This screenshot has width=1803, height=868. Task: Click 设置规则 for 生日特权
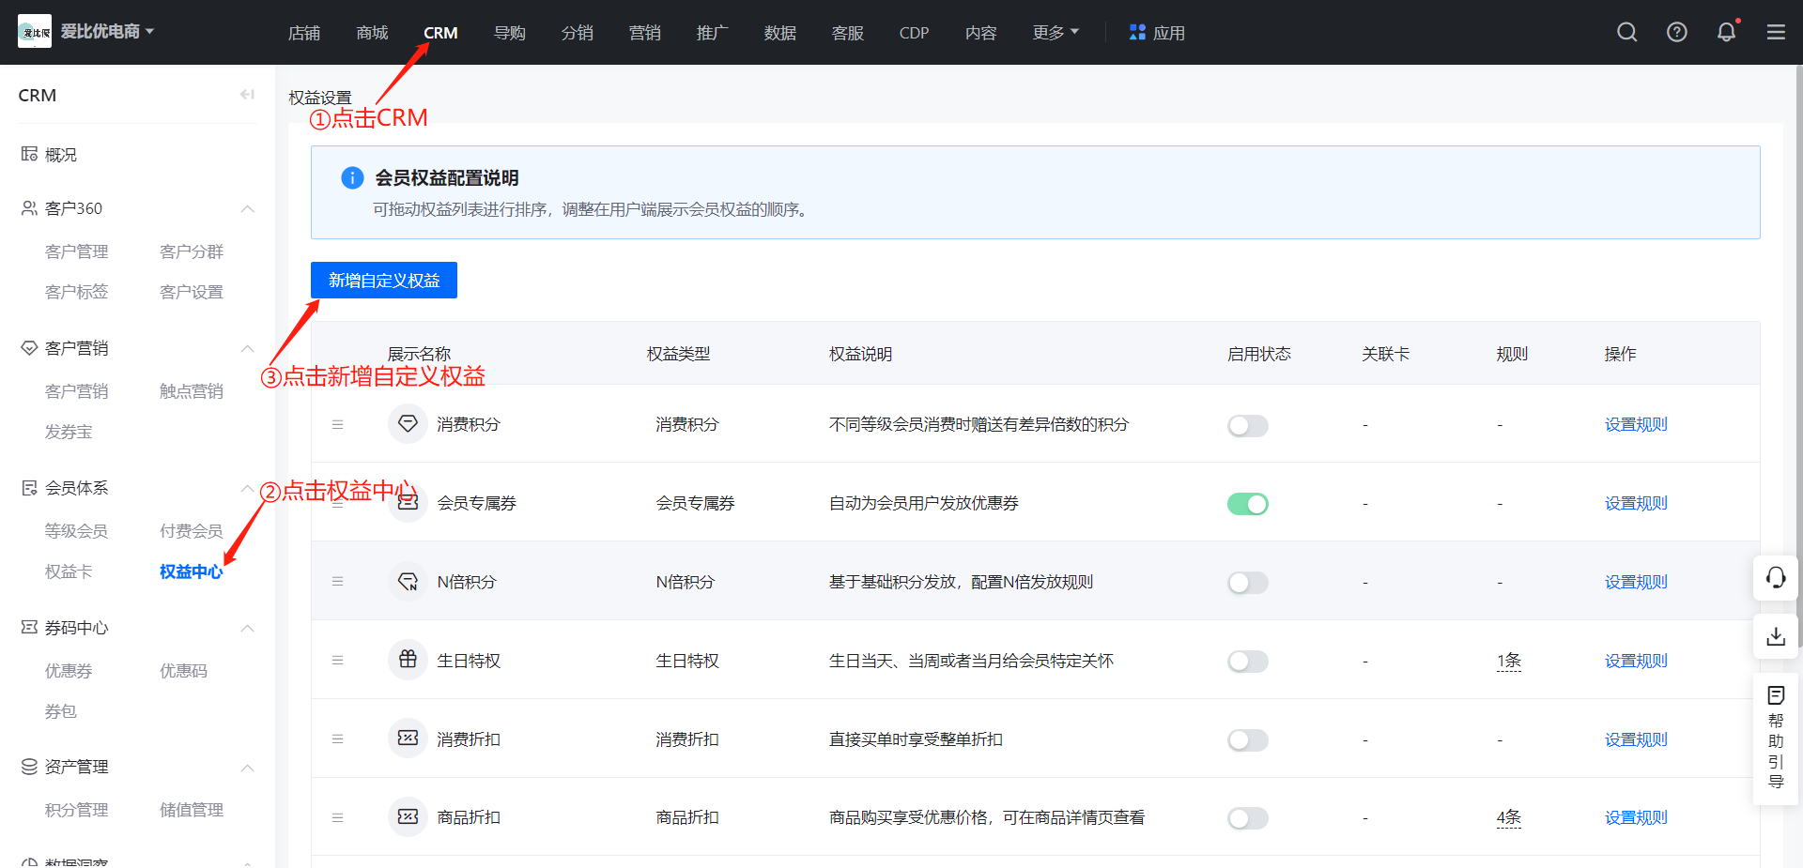tap(1636, 661)
